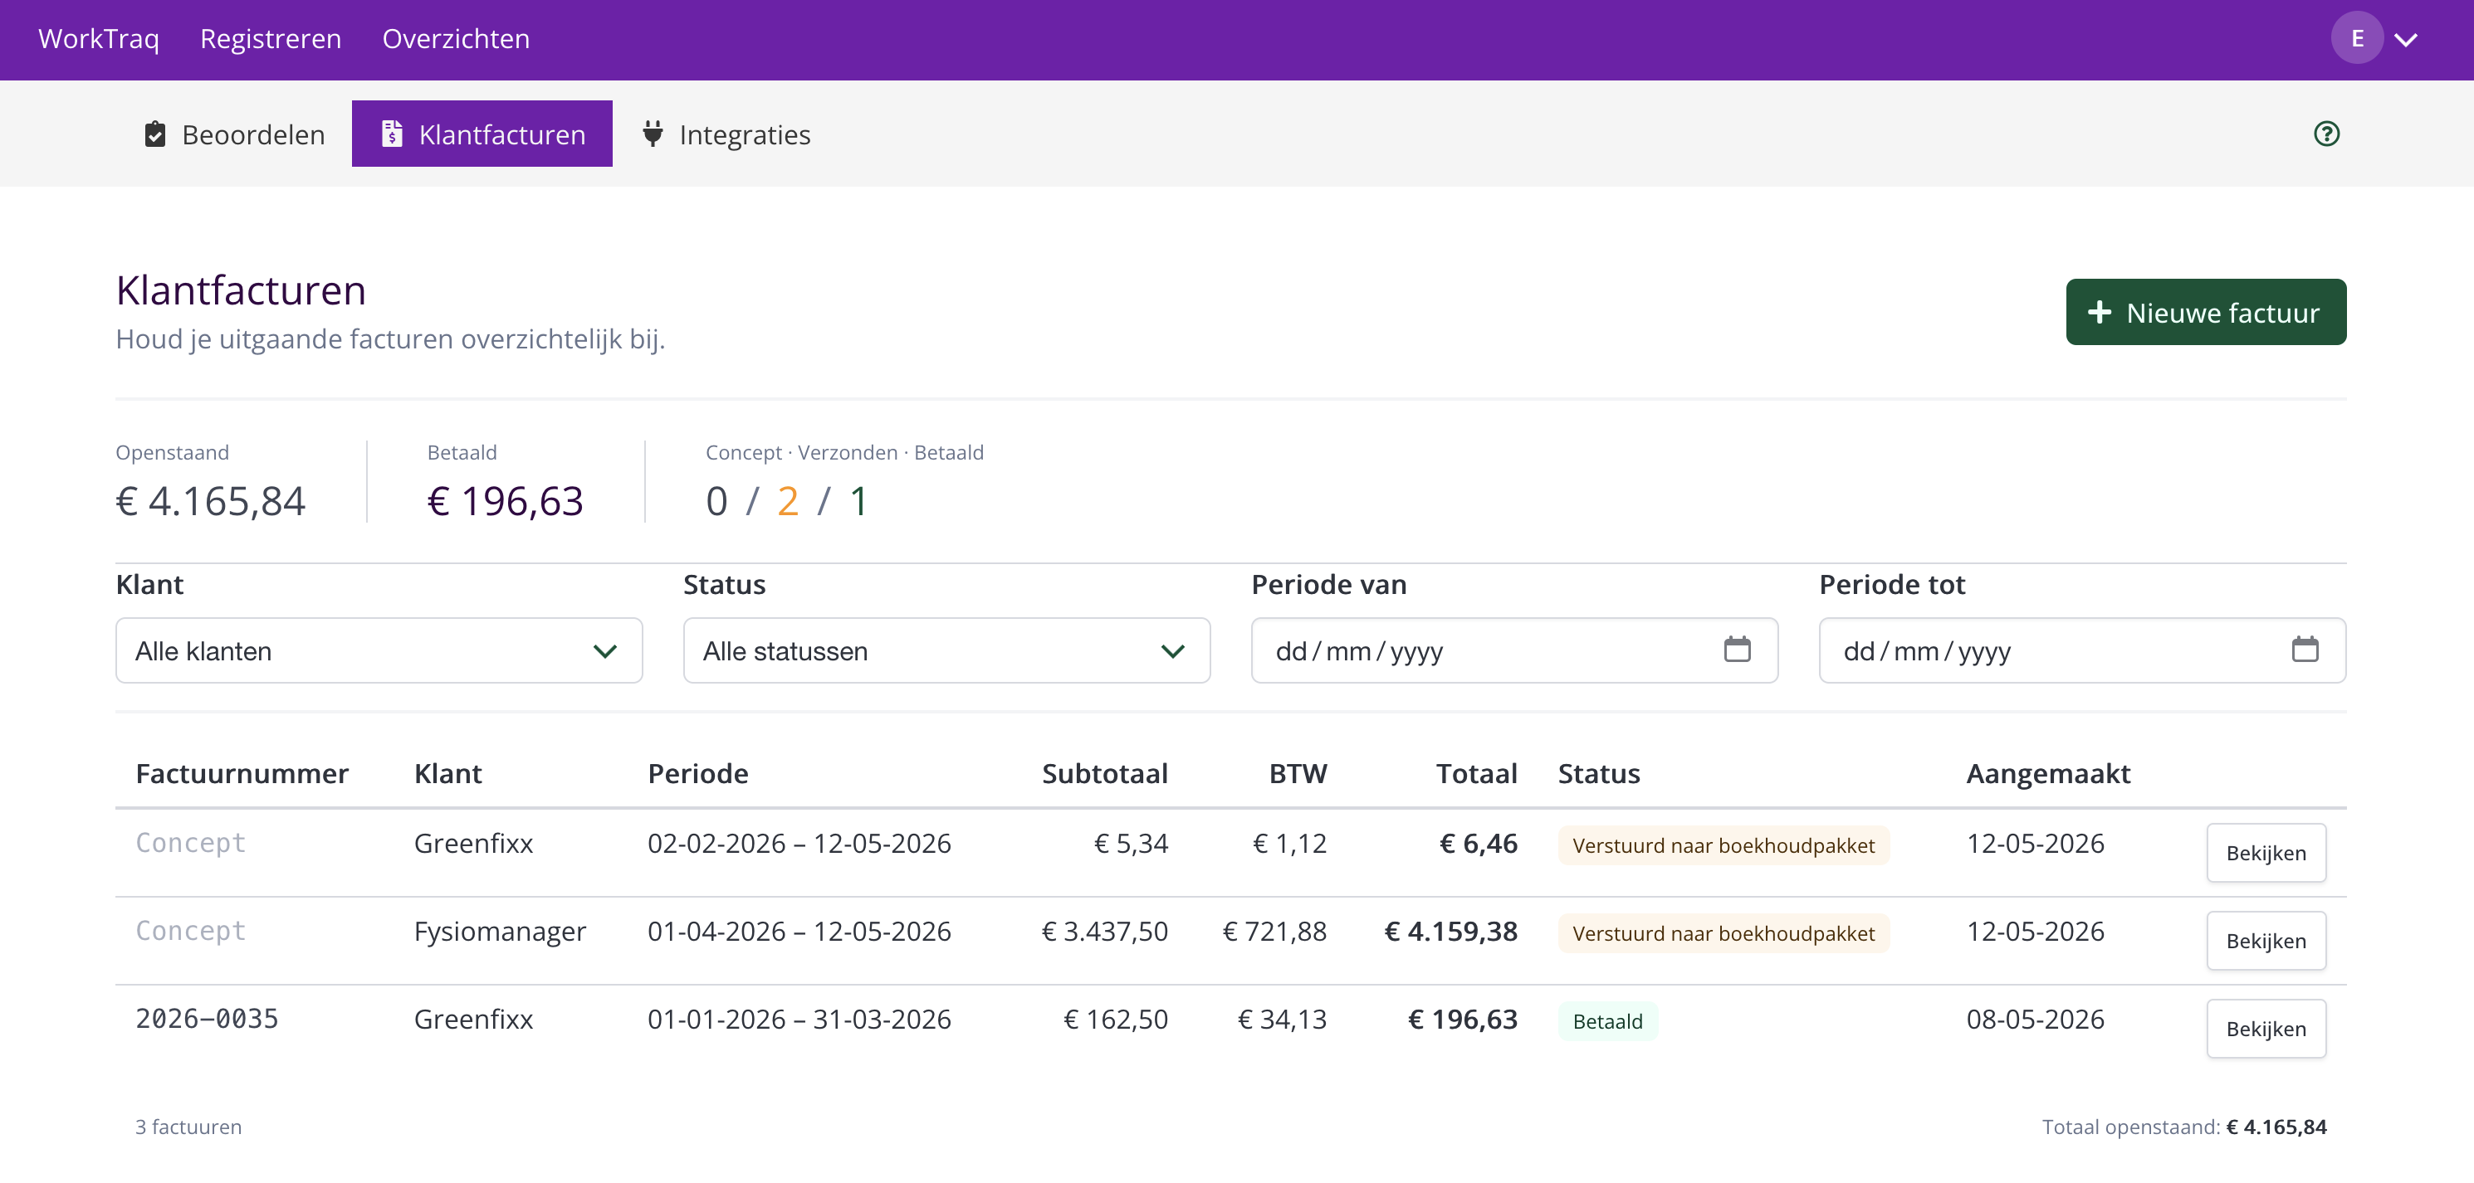Click the clipboard icon beside Beoordelen

[x=154, y=134]
